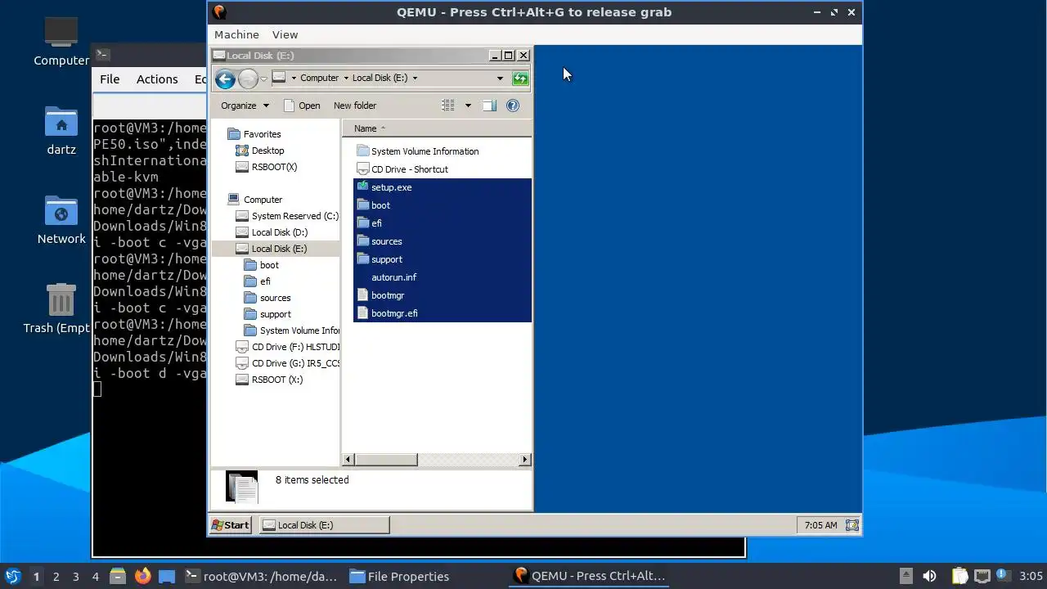Open Network desktop icon
This screenshot has height=589, width=1047.
click(61, 221)
